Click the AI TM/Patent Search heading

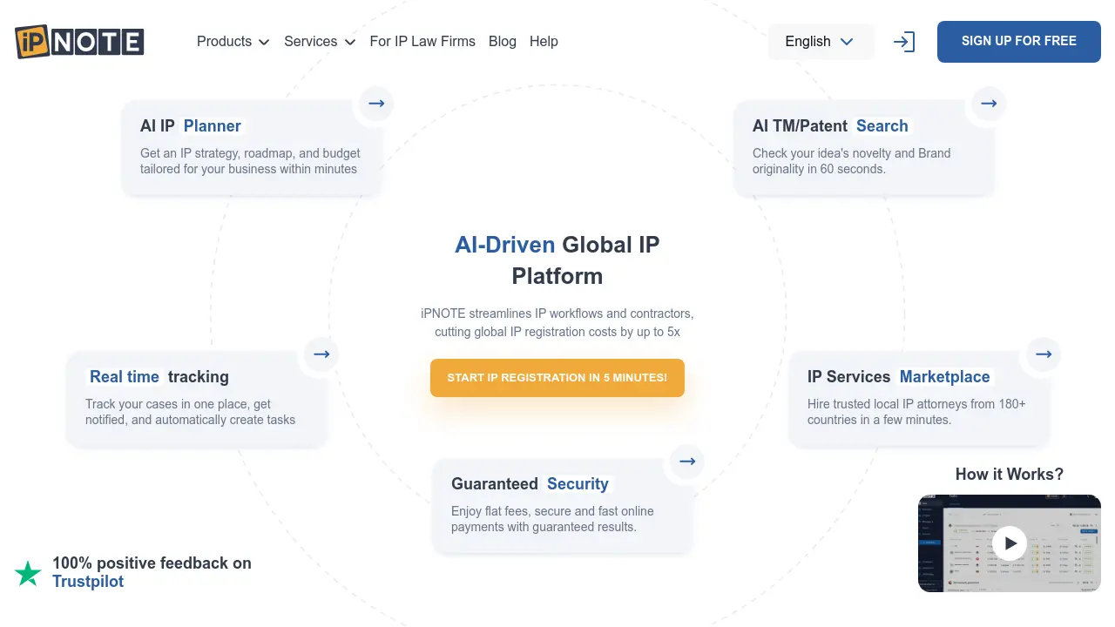tap(831, 126)
